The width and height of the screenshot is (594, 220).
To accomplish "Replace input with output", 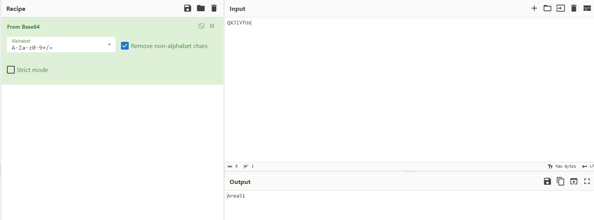I will coord(574,182).
